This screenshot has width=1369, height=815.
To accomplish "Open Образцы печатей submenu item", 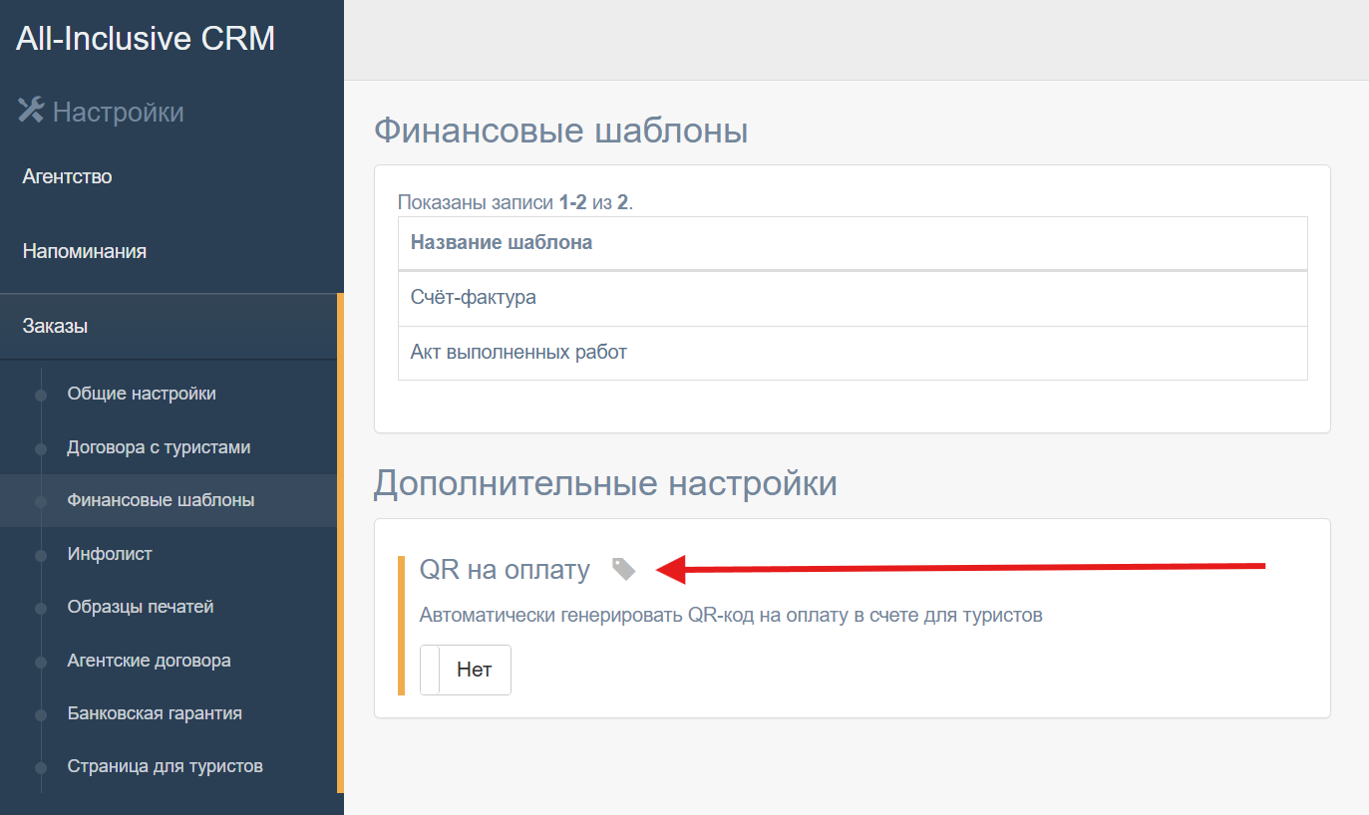I will click(x=141, y=607).
